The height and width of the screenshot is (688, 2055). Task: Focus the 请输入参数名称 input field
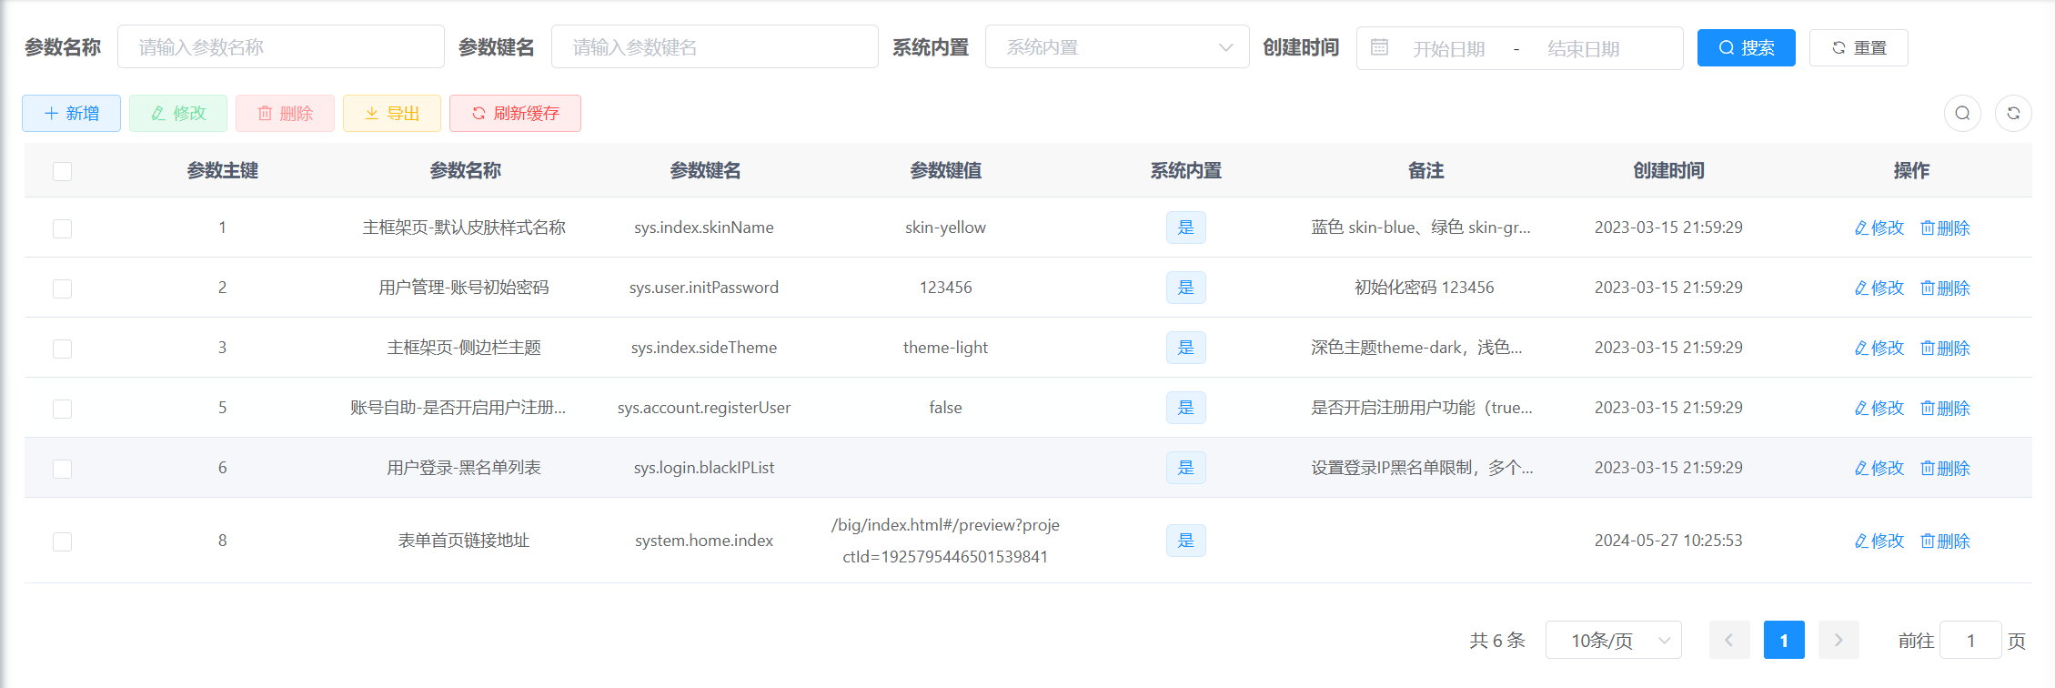[x=280, y=47]
